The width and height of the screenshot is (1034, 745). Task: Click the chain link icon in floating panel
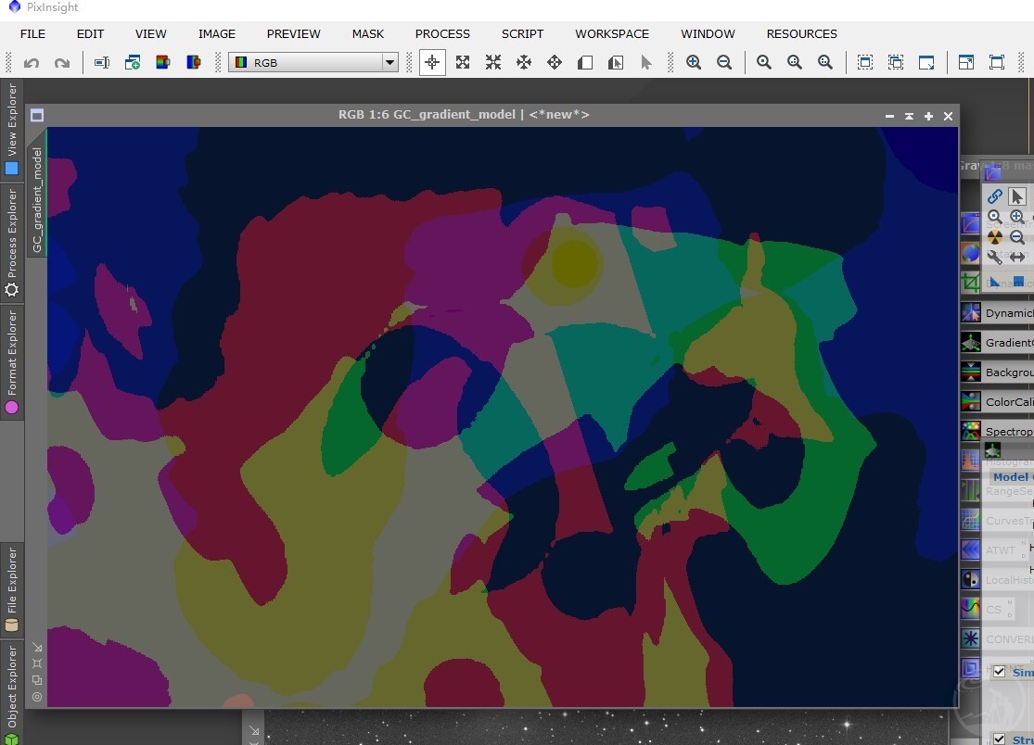click(994, 196)
